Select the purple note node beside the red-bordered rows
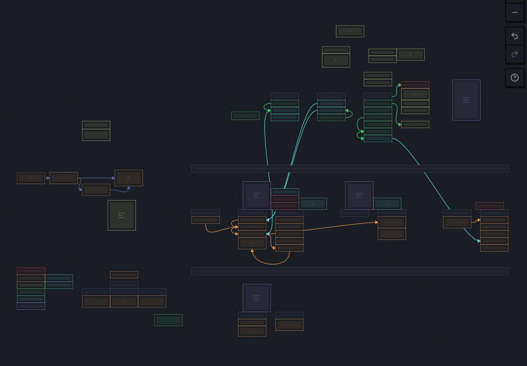Viewport: 527px width, 366px height. (257, 195)
